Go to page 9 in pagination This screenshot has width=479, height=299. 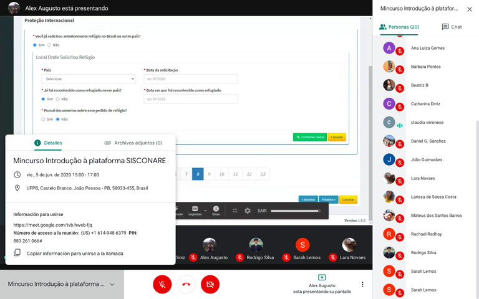tap(210, 174)
